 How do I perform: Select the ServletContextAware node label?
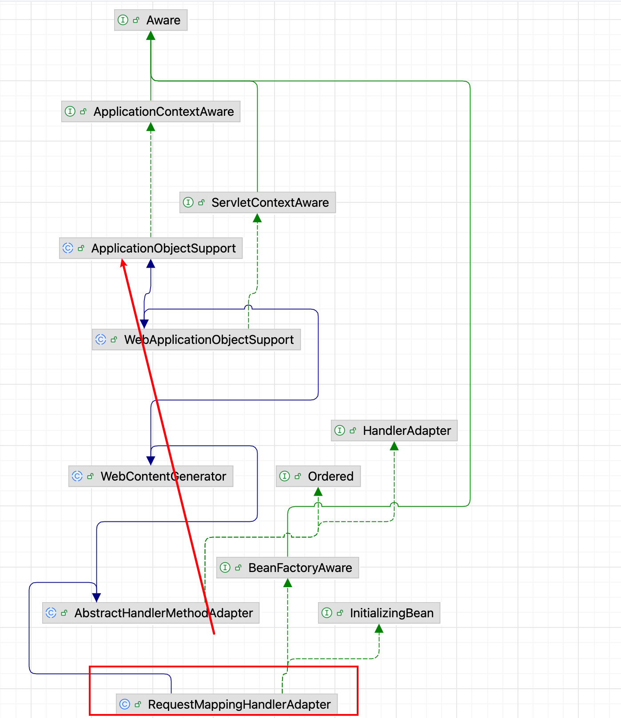pyautogui.click(x=270, y=203)
